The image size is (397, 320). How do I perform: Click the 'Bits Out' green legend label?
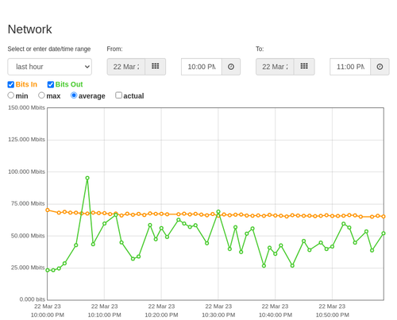click(x=69, y=84)
